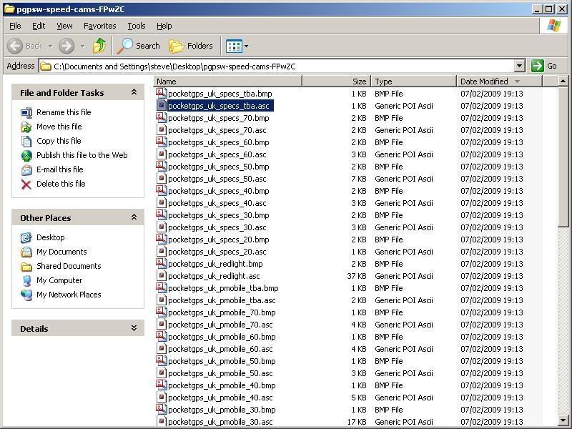
Task: Select file pocketgps_uk_specs_40.bmp
Action: coord(219,191)
